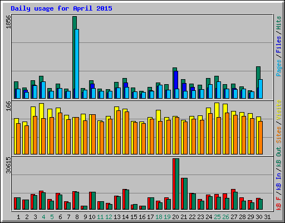Click the Pages legend label
285x223 pixels.
[279, 68]
